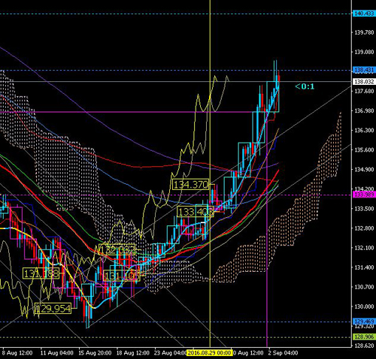Viewport: 376px width, 359px height.
Task: Click the 139.780 price scale value
Action: click(x=364, y=32)
